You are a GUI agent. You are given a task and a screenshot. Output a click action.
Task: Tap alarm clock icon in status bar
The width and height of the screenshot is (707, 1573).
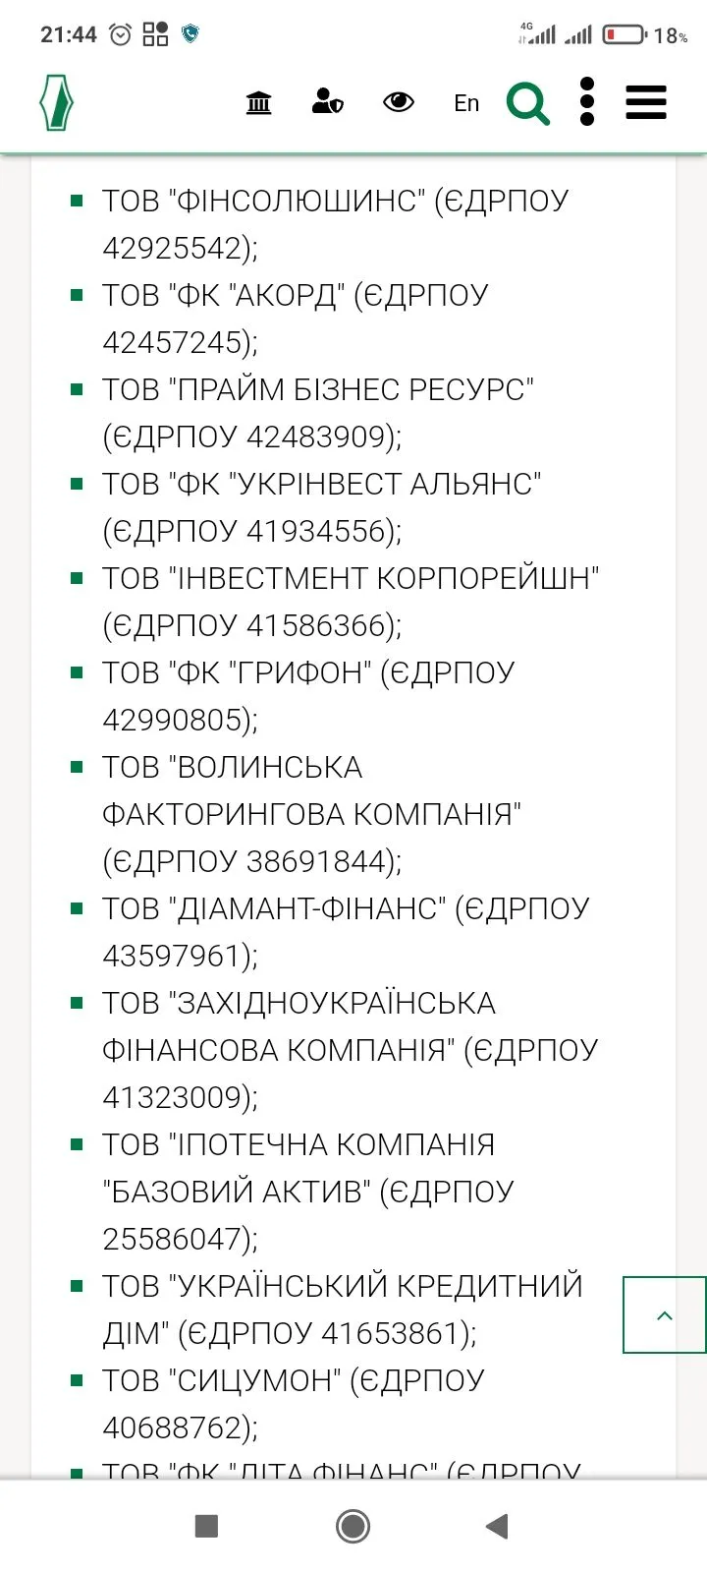coord(120,35)
